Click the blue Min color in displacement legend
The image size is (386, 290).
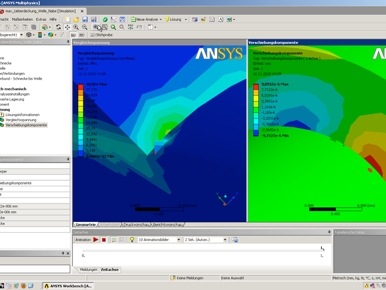(256, 133)
